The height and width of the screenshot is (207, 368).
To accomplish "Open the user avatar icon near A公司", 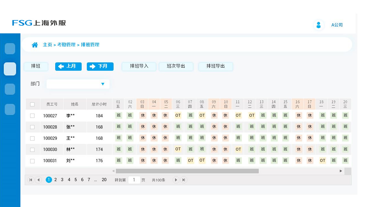I will (319, 25).
